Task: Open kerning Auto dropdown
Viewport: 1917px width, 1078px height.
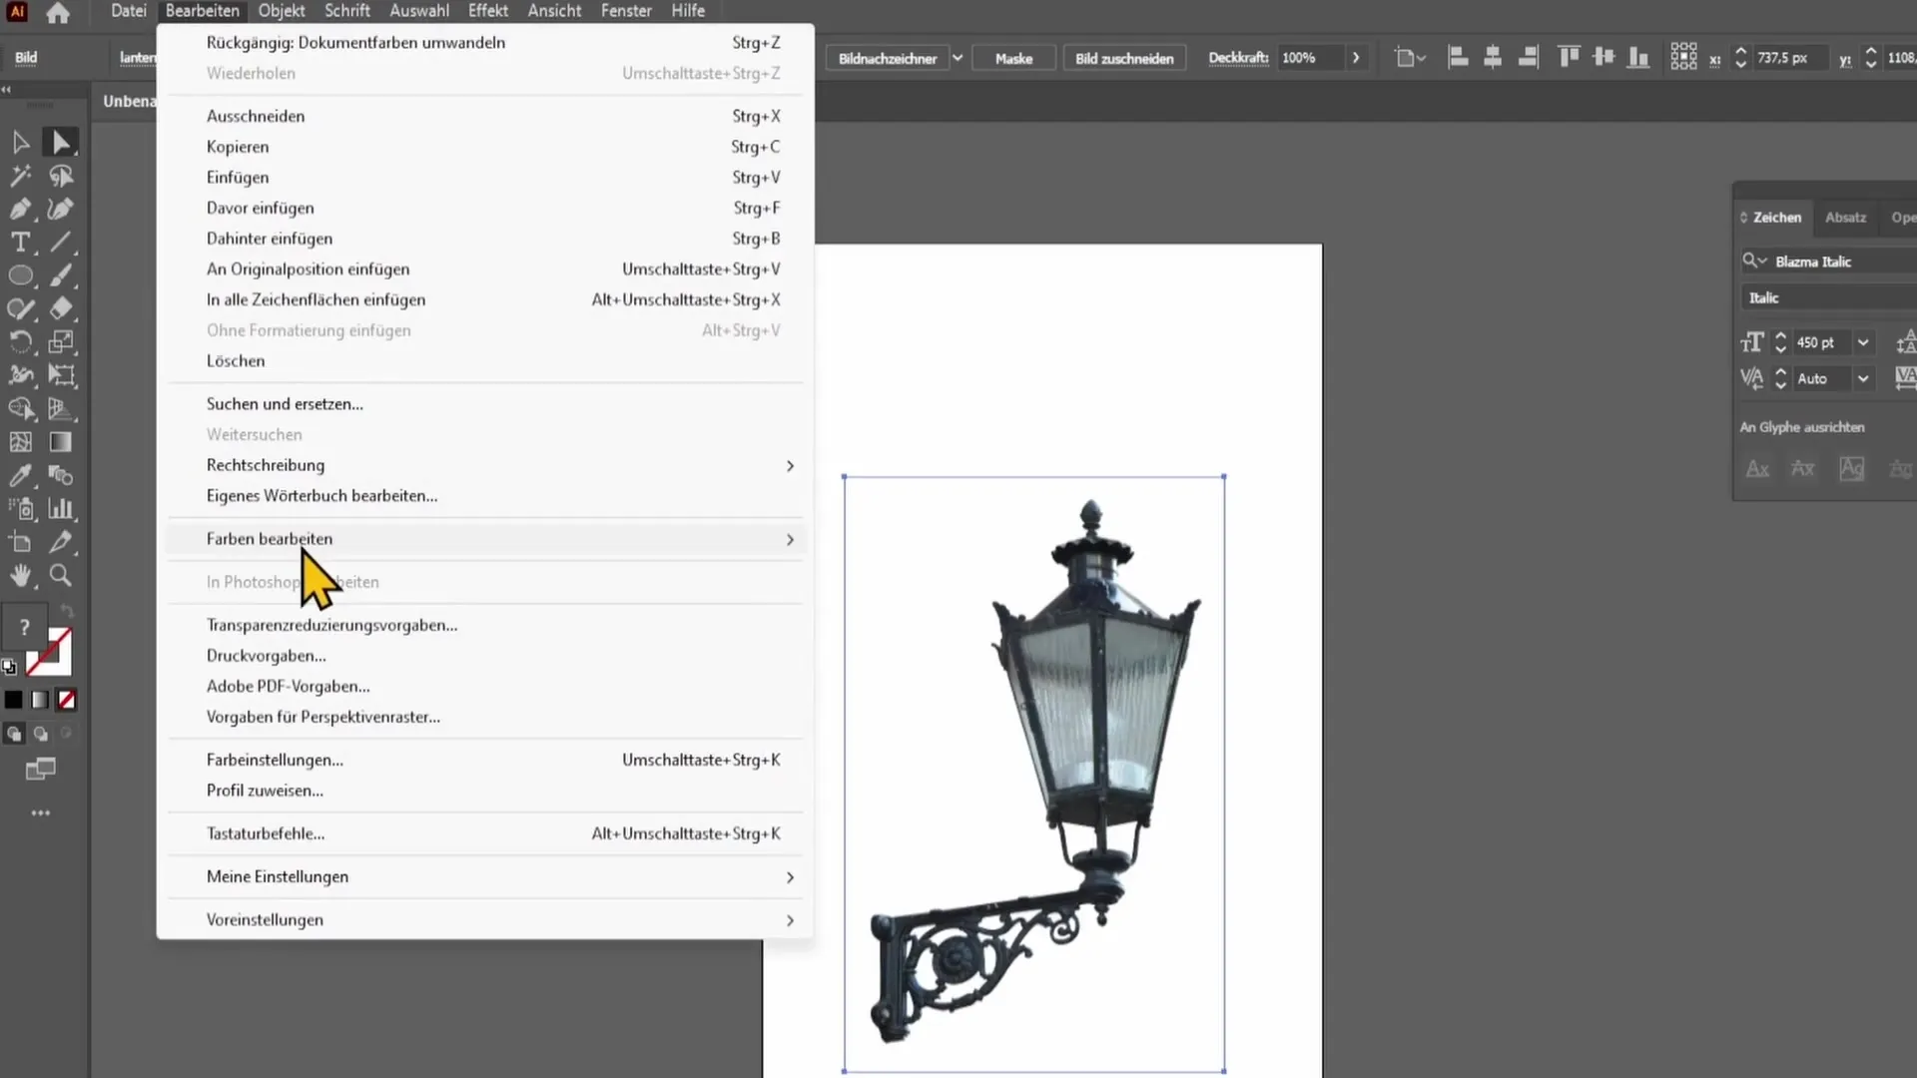Action: (x=1862, y=379)
